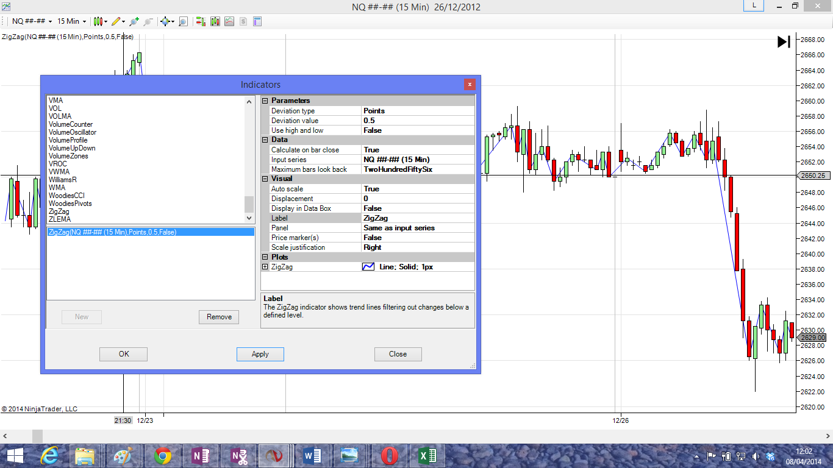The image size is (833, 468).
Task: Click the Deviation value field 0.5
Action: (418, 121)
